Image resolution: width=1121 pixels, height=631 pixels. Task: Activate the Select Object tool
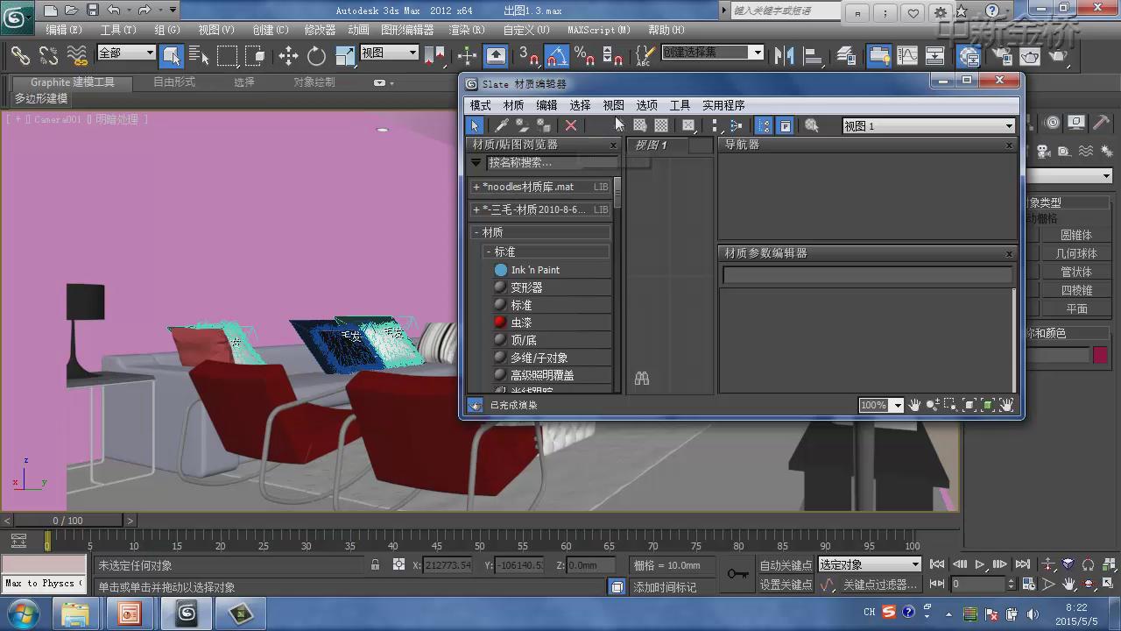pyautogui.click(x=172, y=55)
